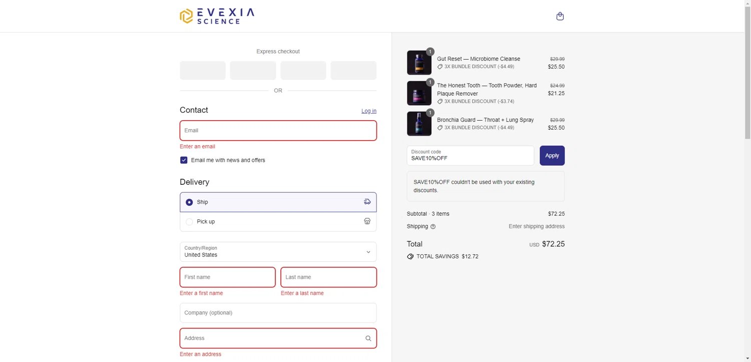Screen dimensions: 751x362
Task: Click the fourth express checkout button
Action: [353, 71]
